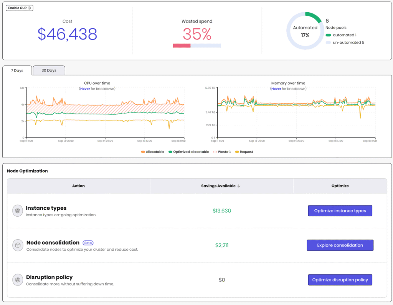This screenshot has width=393, height=305.
Task: Click the Node consolidation cube icon
Action: pos(18,245)
